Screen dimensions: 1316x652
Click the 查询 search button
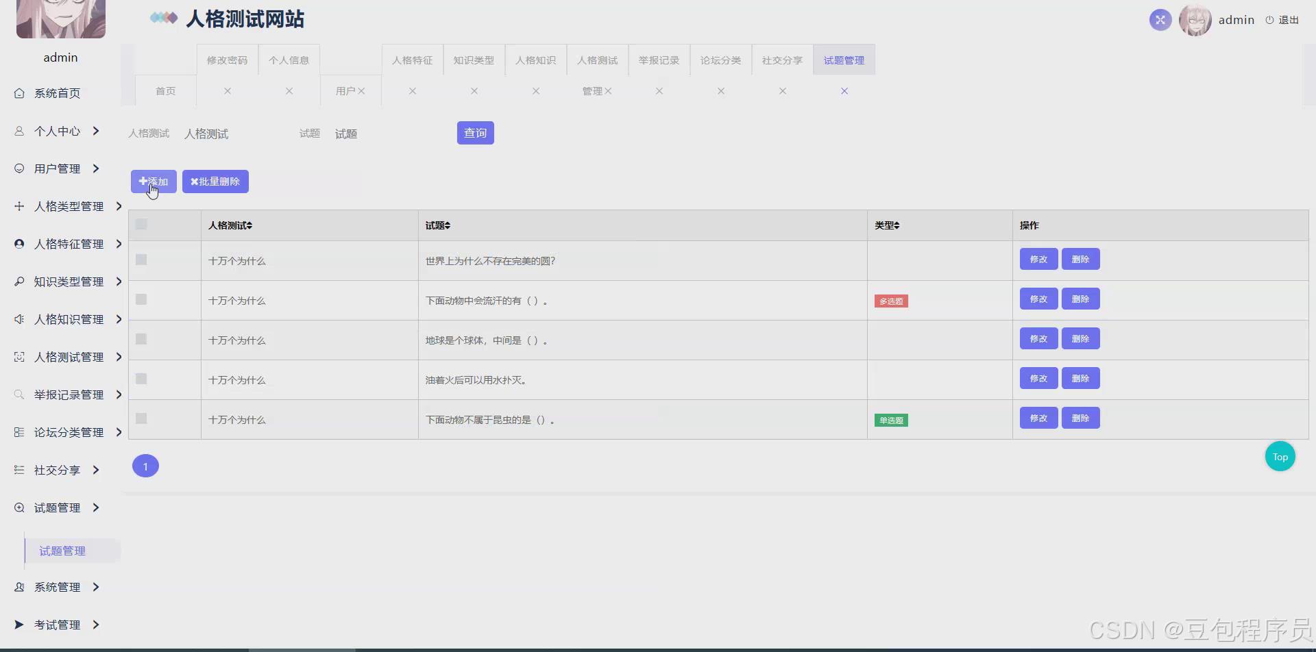pos(476,133)
